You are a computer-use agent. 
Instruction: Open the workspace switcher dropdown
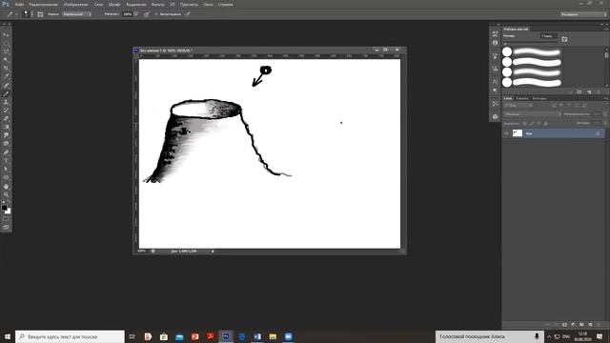[583, 14]
